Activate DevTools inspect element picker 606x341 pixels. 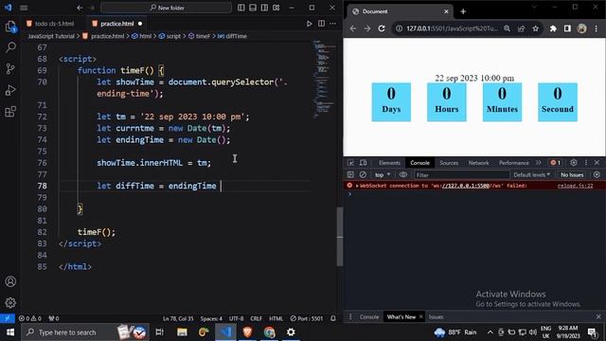tap(350, 163)
